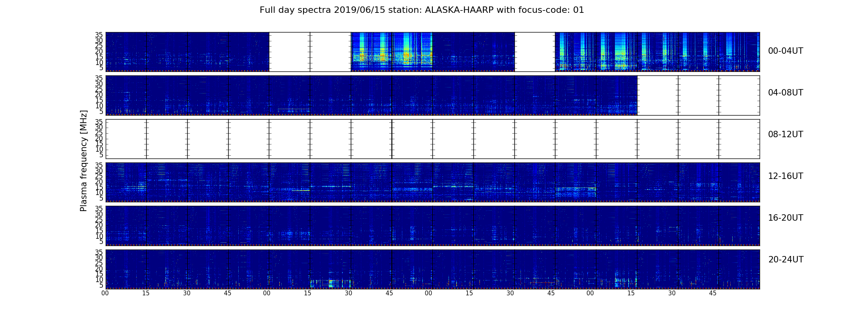The width and height of the screenshot is (844, 321).
Task: Click the '04-08UT' row label
Action: tap(786, 93)
